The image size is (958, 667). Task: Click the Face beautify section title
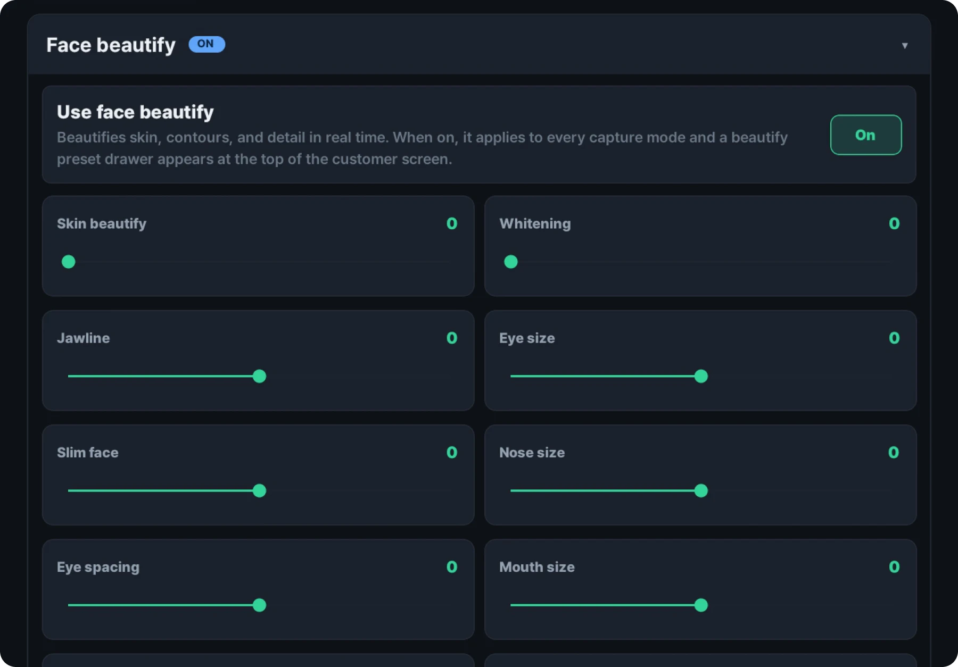point(111,45)
